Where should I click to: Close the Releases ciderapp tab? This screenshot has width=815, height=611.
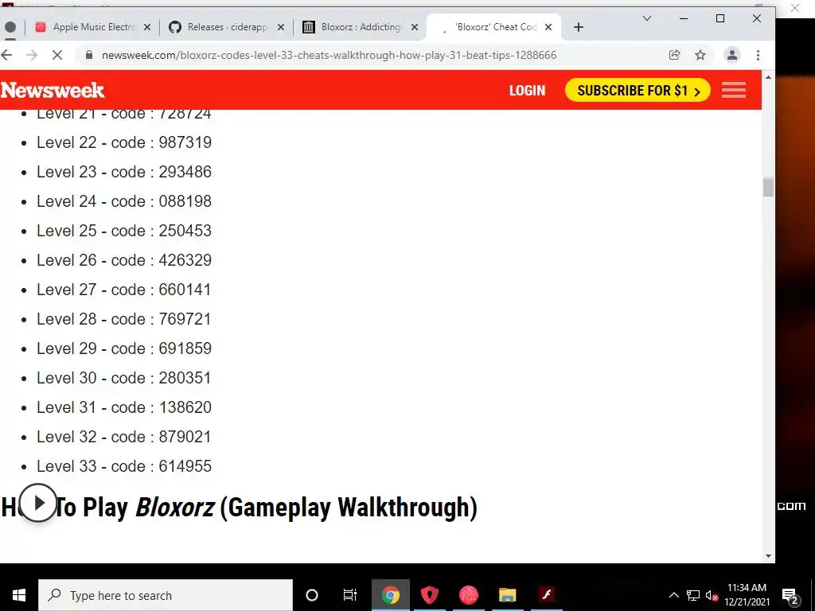point(281,27)
